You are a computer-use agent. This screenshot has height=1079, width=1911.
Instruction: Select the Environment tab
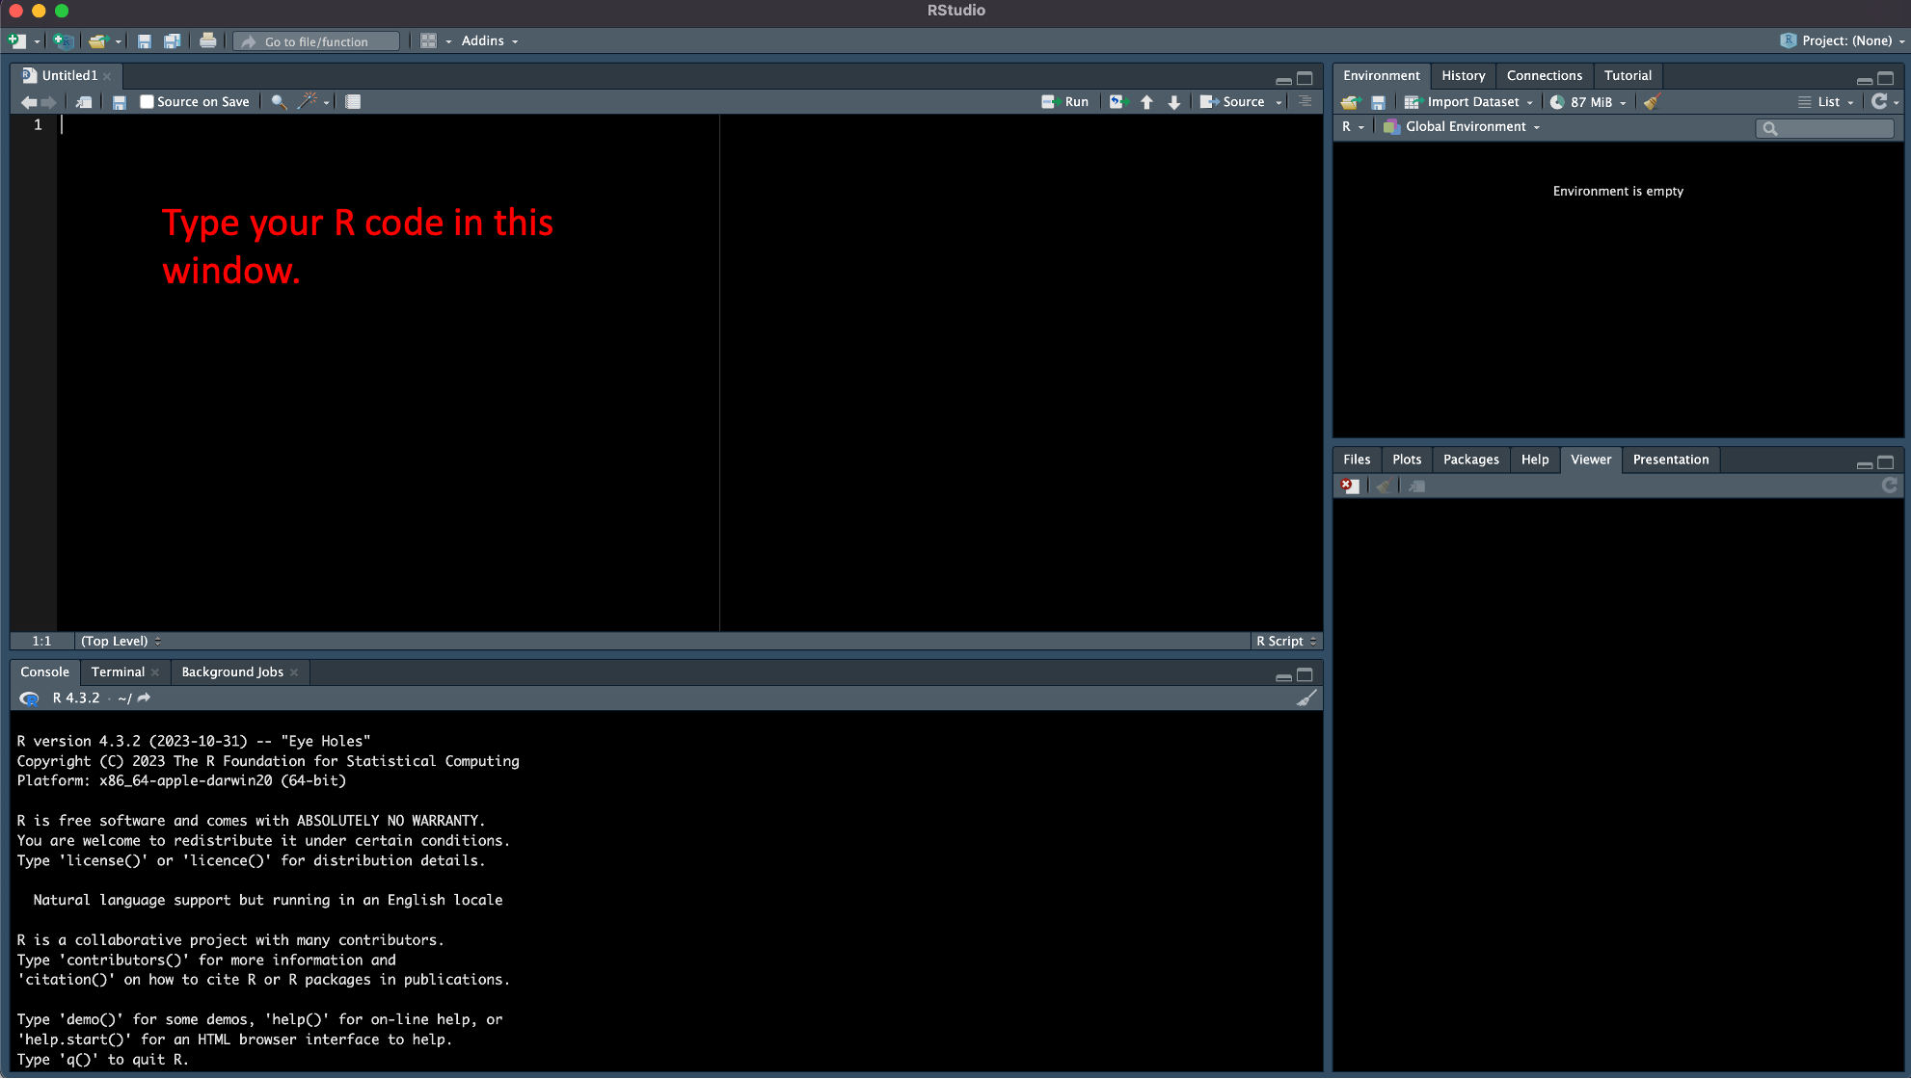point(1382,75)
